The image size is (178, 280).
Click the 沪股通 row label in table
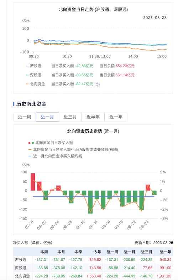[x=21, y=260]
